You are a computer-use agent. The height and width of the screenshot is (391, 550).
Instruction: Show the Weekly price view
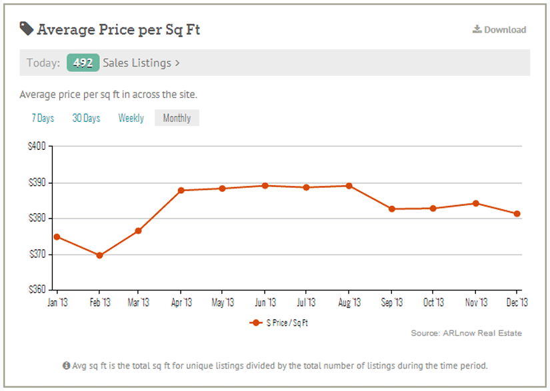(x=131, y=118)
